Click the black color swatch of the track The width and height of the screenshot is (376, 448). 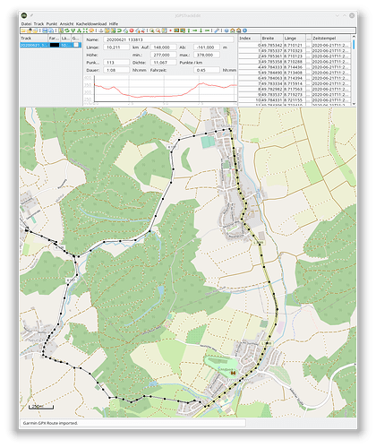point(55,45)
